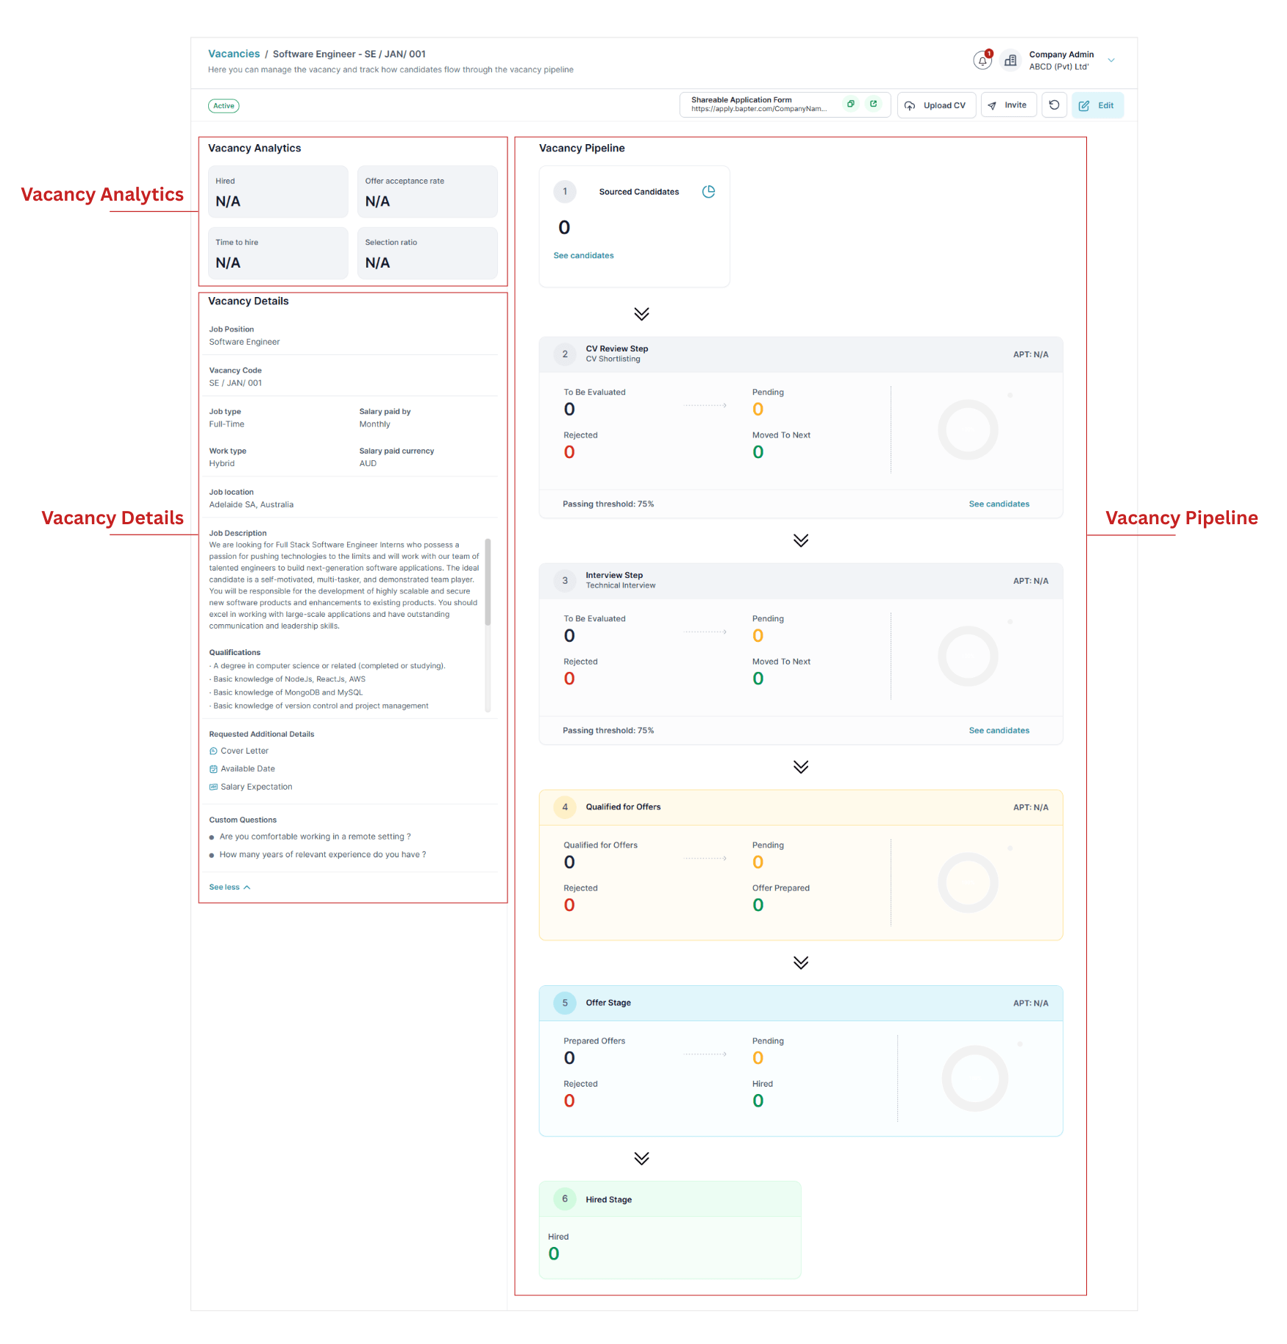Open Sourced Candidates pie chart analytics
The width and height of the screenshot is (1287, 1344).
[708, 192]
